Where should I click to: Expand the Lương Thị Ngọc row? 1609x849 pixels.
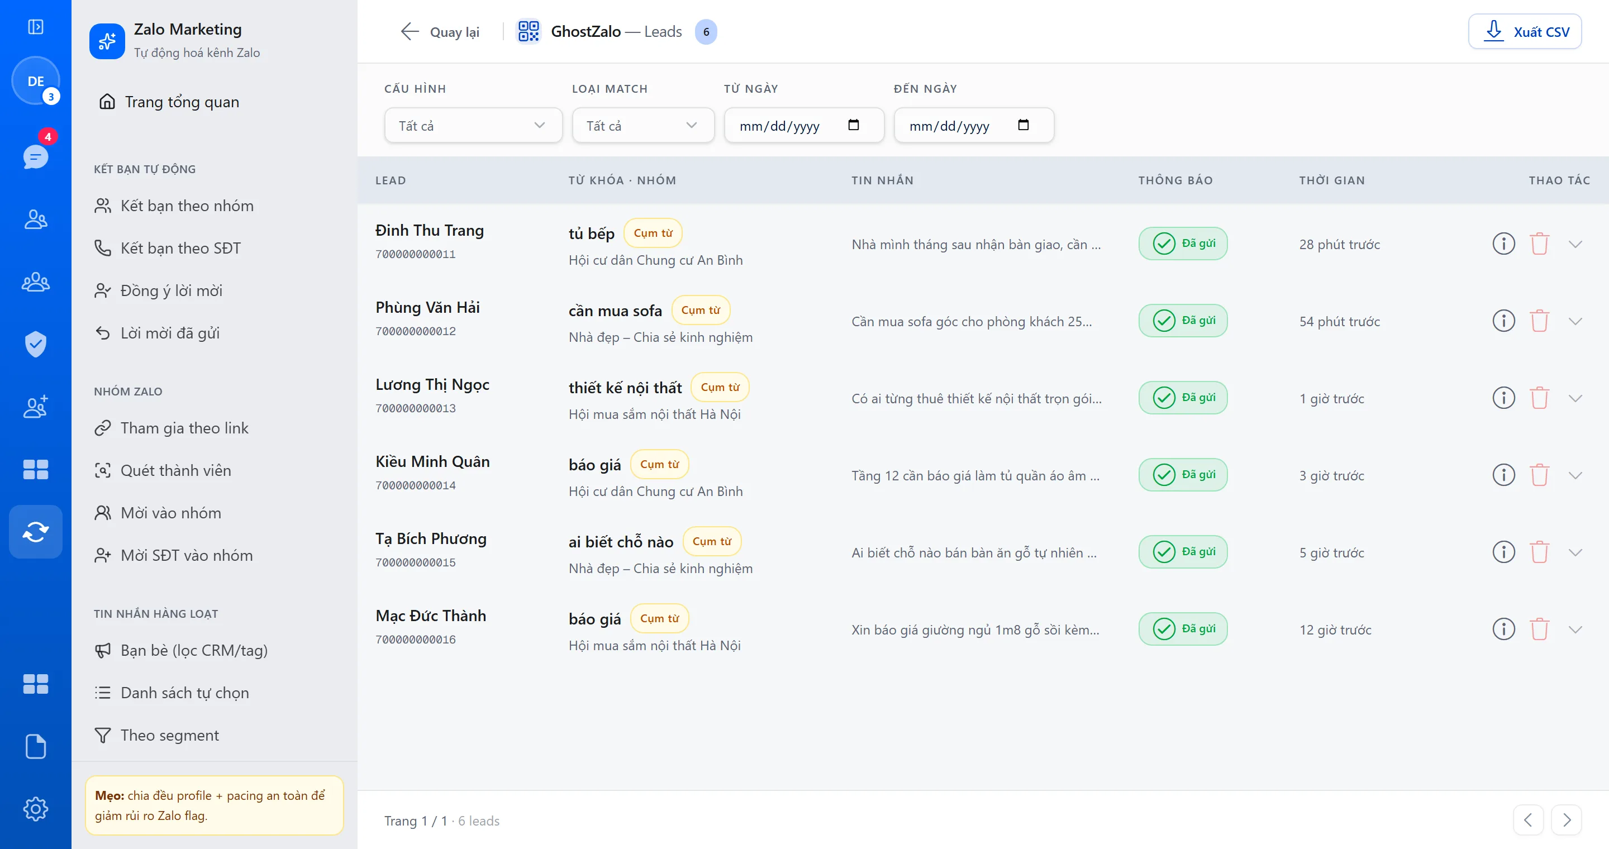(1575, 398)
